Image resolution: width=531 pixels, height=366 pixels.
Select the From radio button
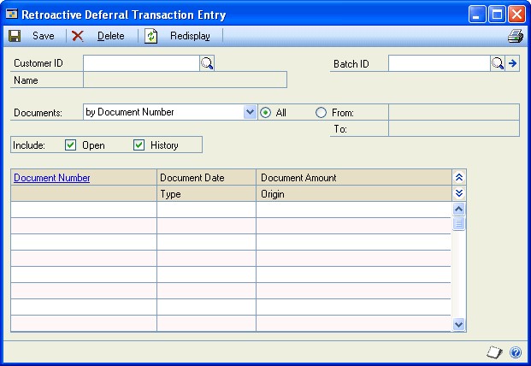pos(321,112)
